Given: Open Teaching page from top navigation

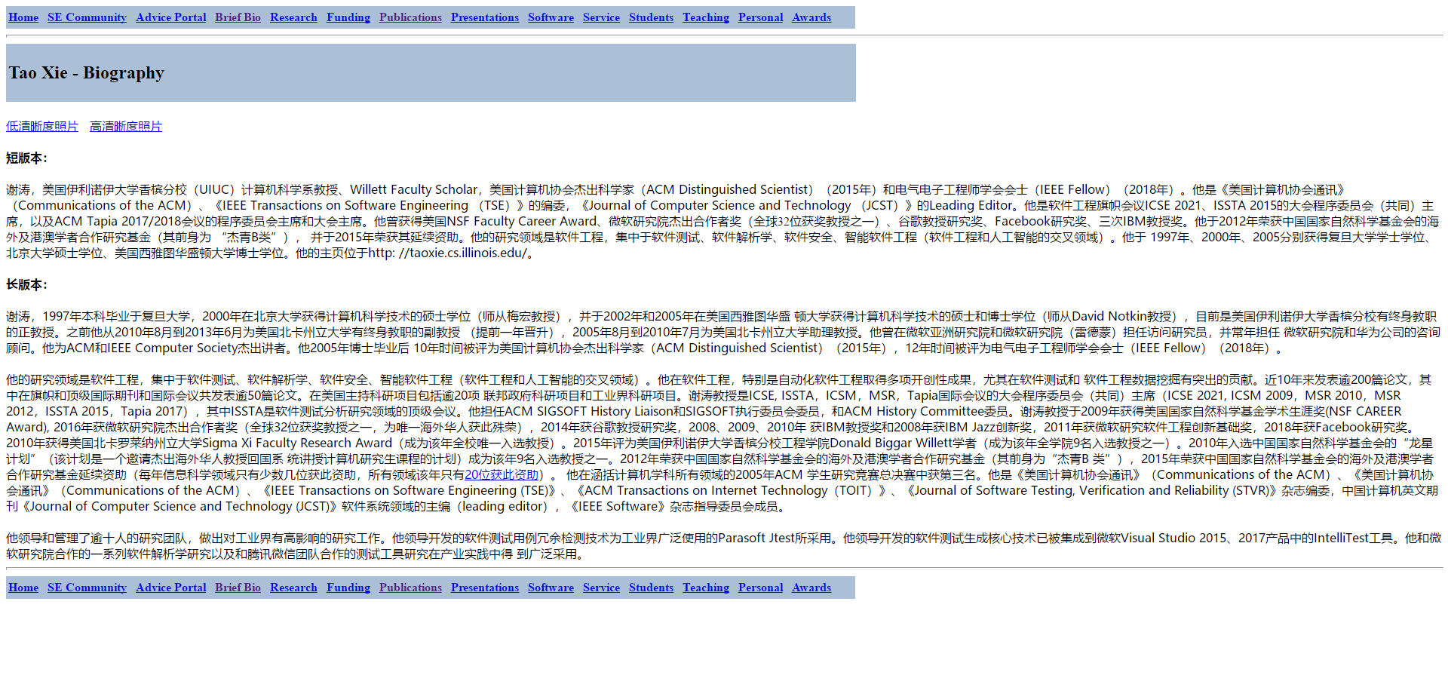Looking at the screenshot, I should click(706, 17).
